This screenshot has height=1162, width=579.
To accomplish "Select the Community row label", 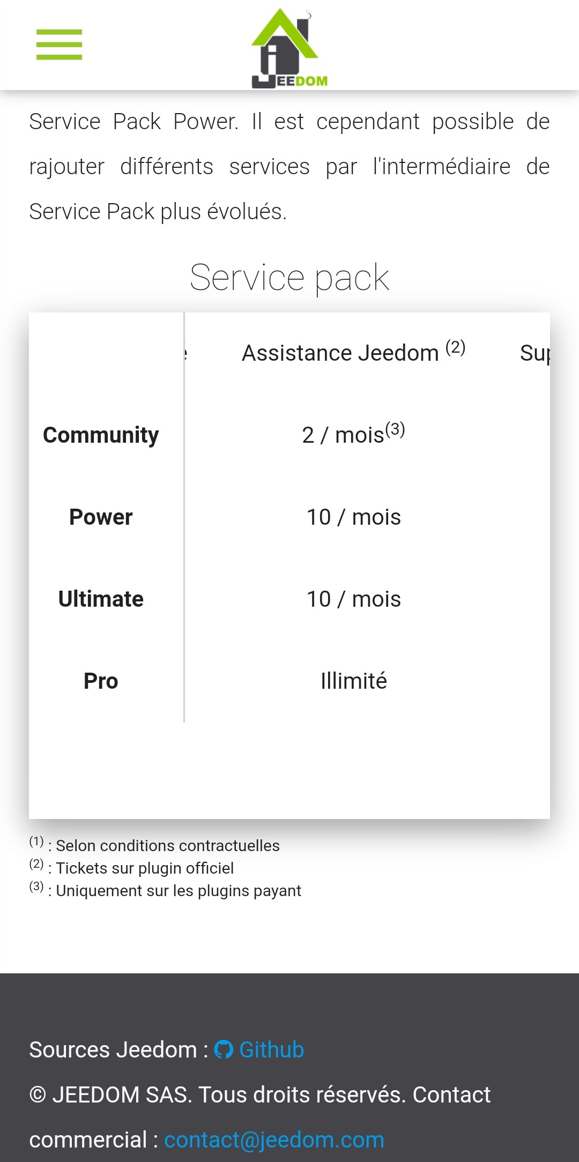I will tap(101, 435).
